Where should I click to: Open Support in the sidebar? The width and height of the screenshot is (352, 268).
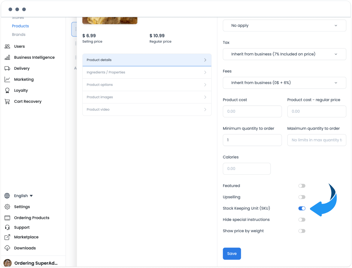tap(22, 227)
